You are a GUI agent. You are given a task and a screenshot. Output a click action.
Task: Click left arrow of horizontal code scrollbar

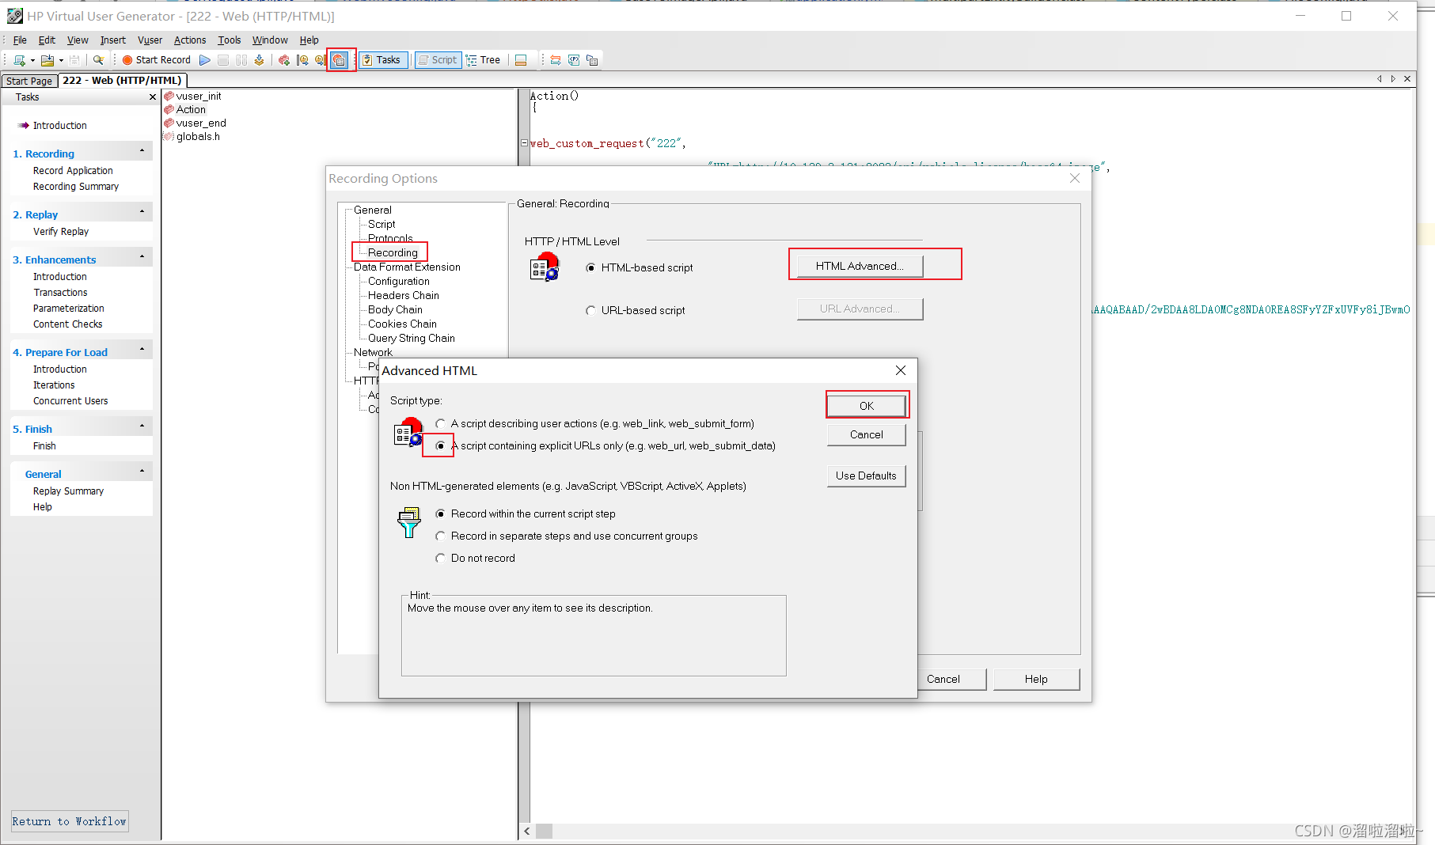tap(527, 832)
